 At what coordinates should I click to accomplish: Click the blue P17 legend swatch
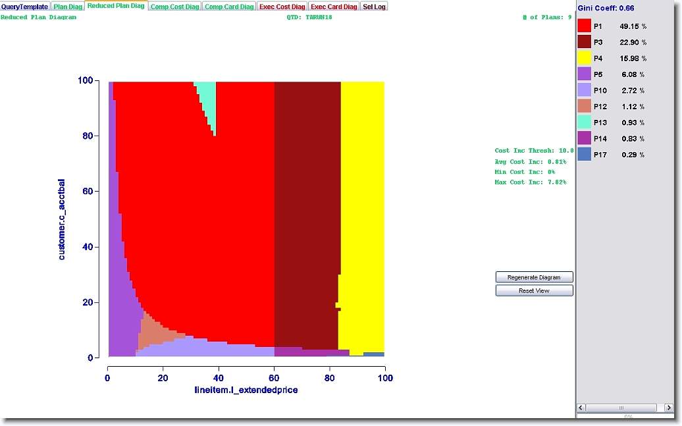point(584,155)
